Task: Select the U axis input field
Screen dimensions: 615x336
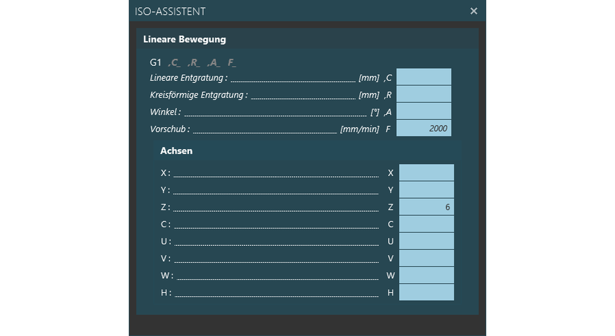Action: click(426, 241)
